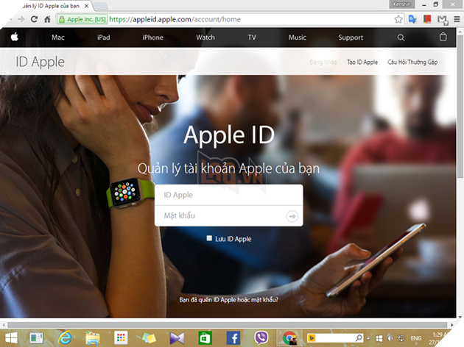Click the magnifier in taskbar search box

(359, 338)
